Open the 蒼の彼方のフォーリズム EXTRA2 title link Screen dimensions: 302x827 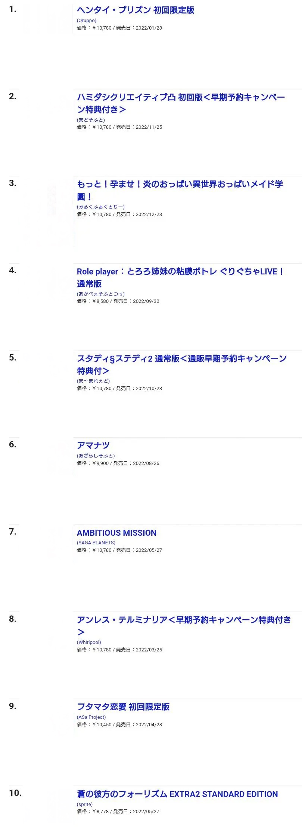pos(177,794)
